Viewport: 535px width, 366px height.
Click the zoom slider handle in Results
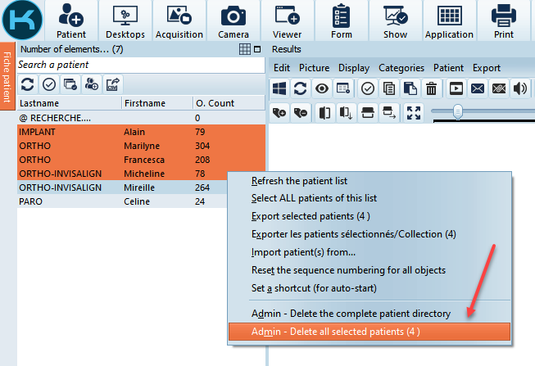coord(458,111)
